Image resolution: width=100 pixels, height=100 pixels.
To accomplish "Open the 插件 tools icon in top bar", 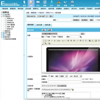I will point(59,3).
